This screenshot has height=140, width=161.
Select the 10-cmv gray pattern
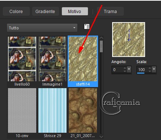(22, 113)
